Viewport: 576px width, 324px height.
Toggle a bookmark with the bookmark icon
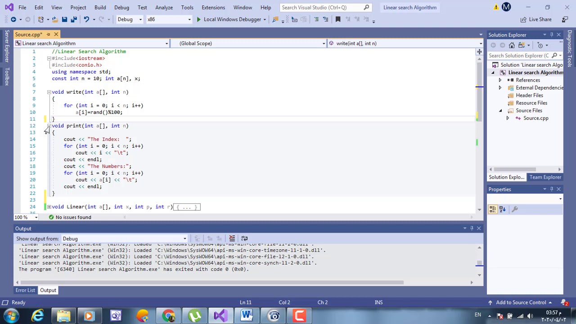tap(338, 19)
